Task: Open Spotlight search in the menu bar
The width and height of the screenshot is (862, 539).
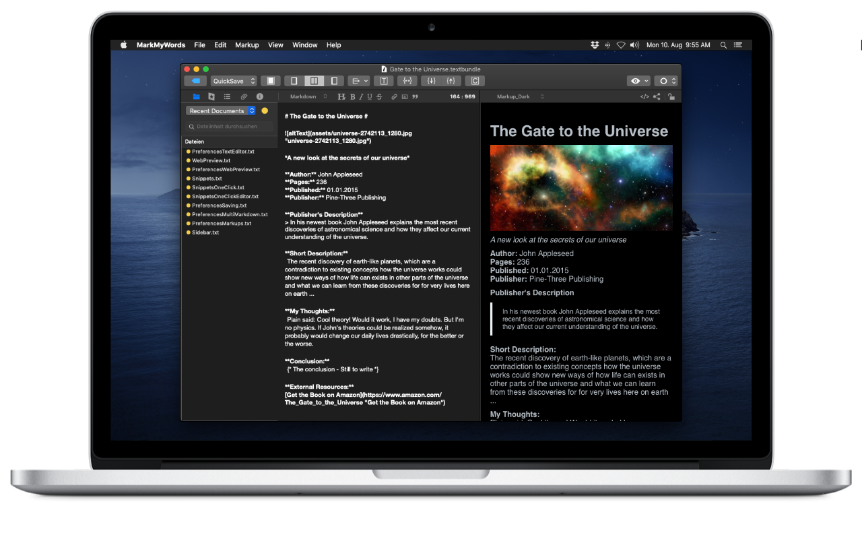Action: tap(723, 45)
